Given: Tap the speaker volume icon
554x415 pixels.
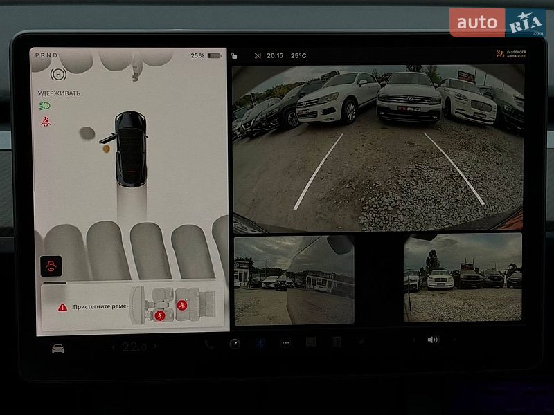Looking at the screenshot, I should coord(433,340).
